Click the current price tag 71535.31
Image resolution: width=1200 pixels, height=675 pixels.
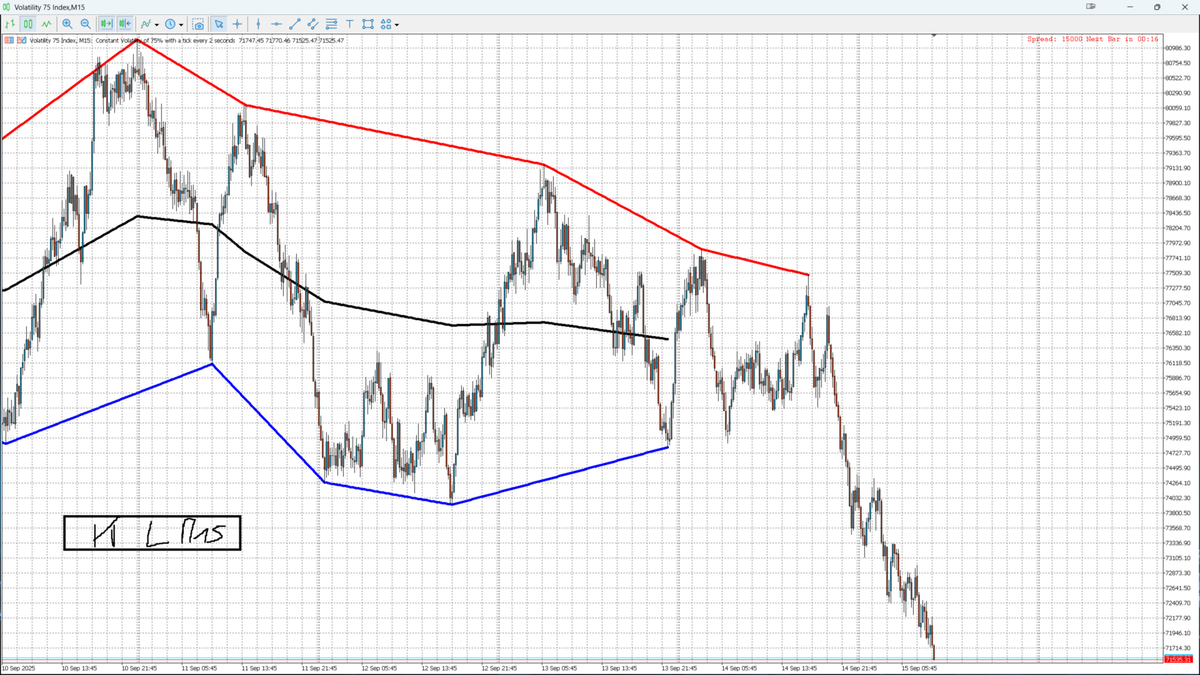1178,660
